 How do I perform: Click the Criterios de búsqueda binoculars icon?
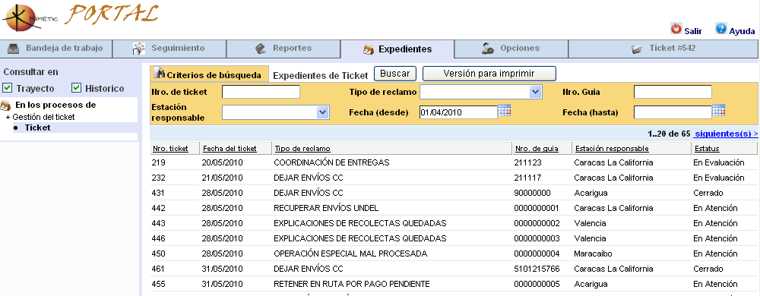(x=160, y=74)
